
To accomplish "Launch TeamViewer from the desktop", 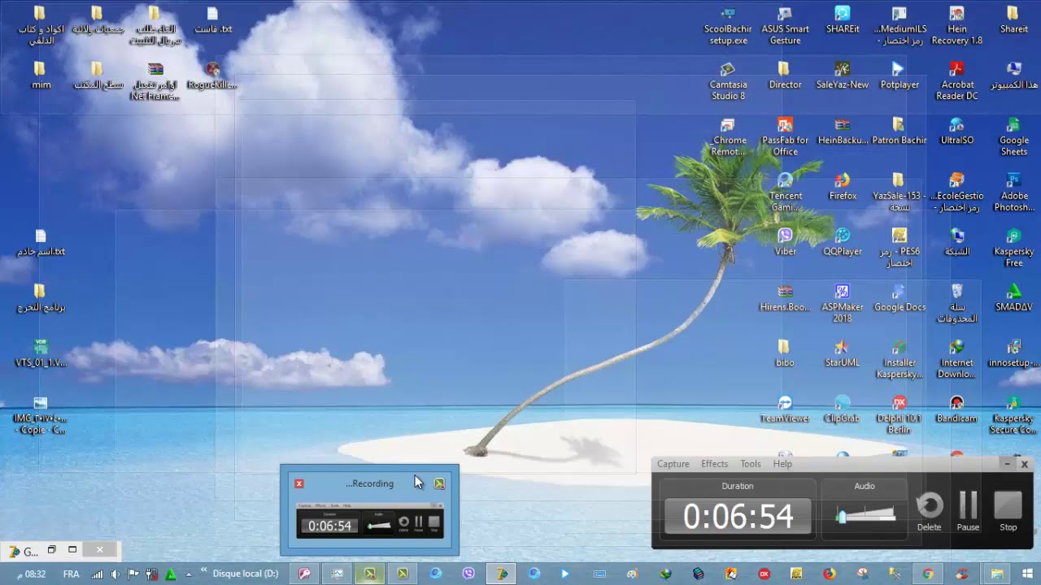I will [x=785, y=409].
